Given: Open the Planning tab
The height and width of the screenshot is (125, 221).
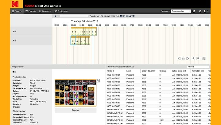Looking at the screenshot, I should pyautogui.click(x=17, y=11).
